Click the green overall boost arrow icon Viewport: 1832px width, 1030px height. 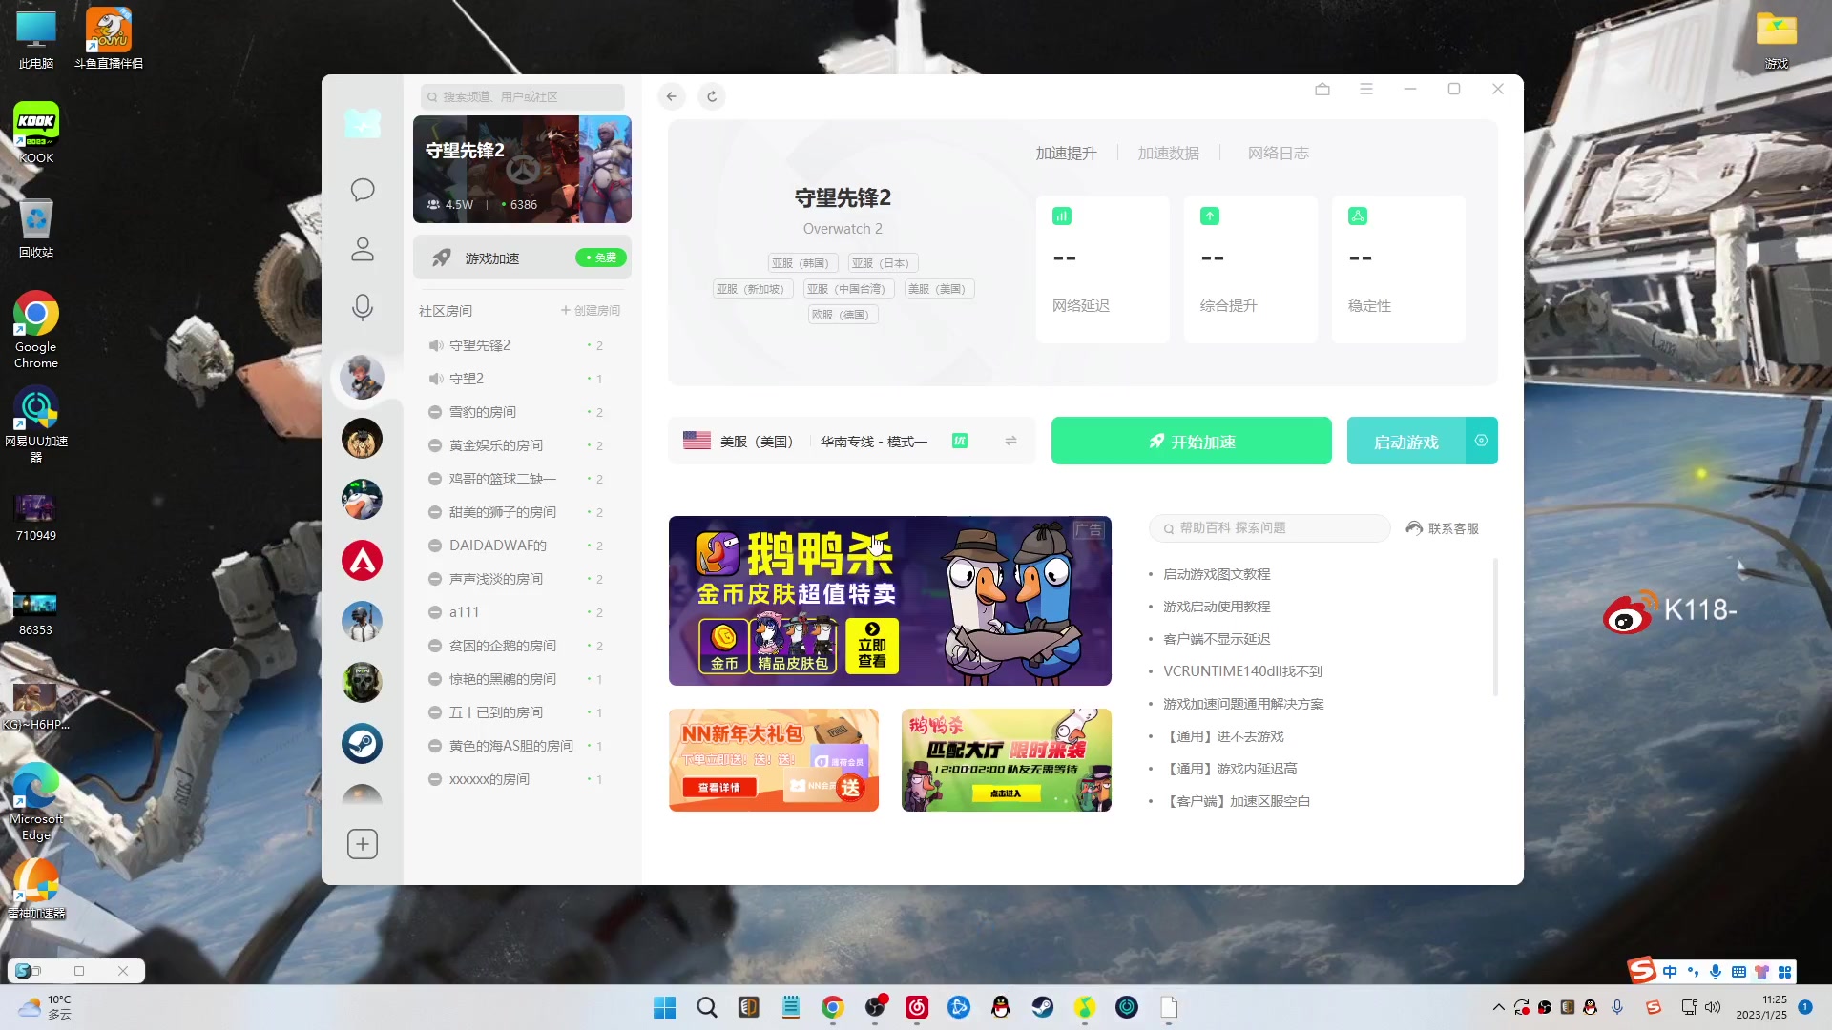[x=1210, y=216]
